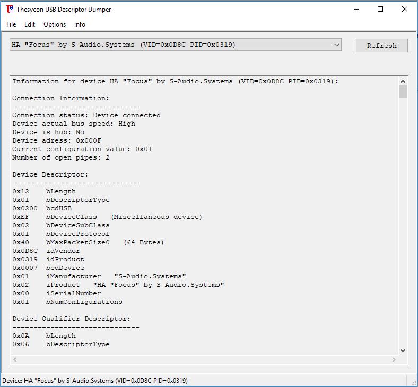Click the '0x0A bLength' line
Screen dimensions: 418x387
44,336
